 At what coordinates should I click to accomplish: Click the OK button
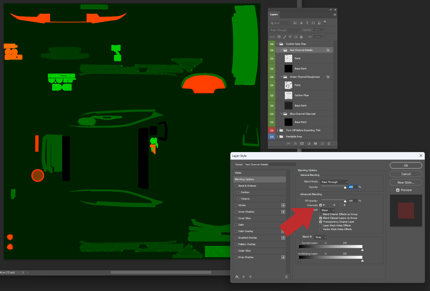[406, 166]
